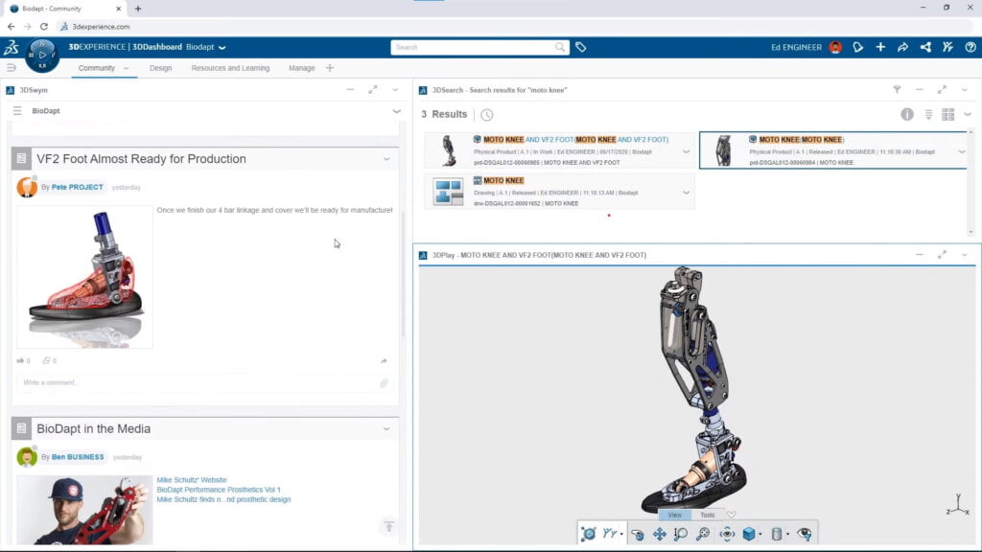The height and width of the screenshot is (552, 982).
Task: Show information panel for search results
Action: 907,114
